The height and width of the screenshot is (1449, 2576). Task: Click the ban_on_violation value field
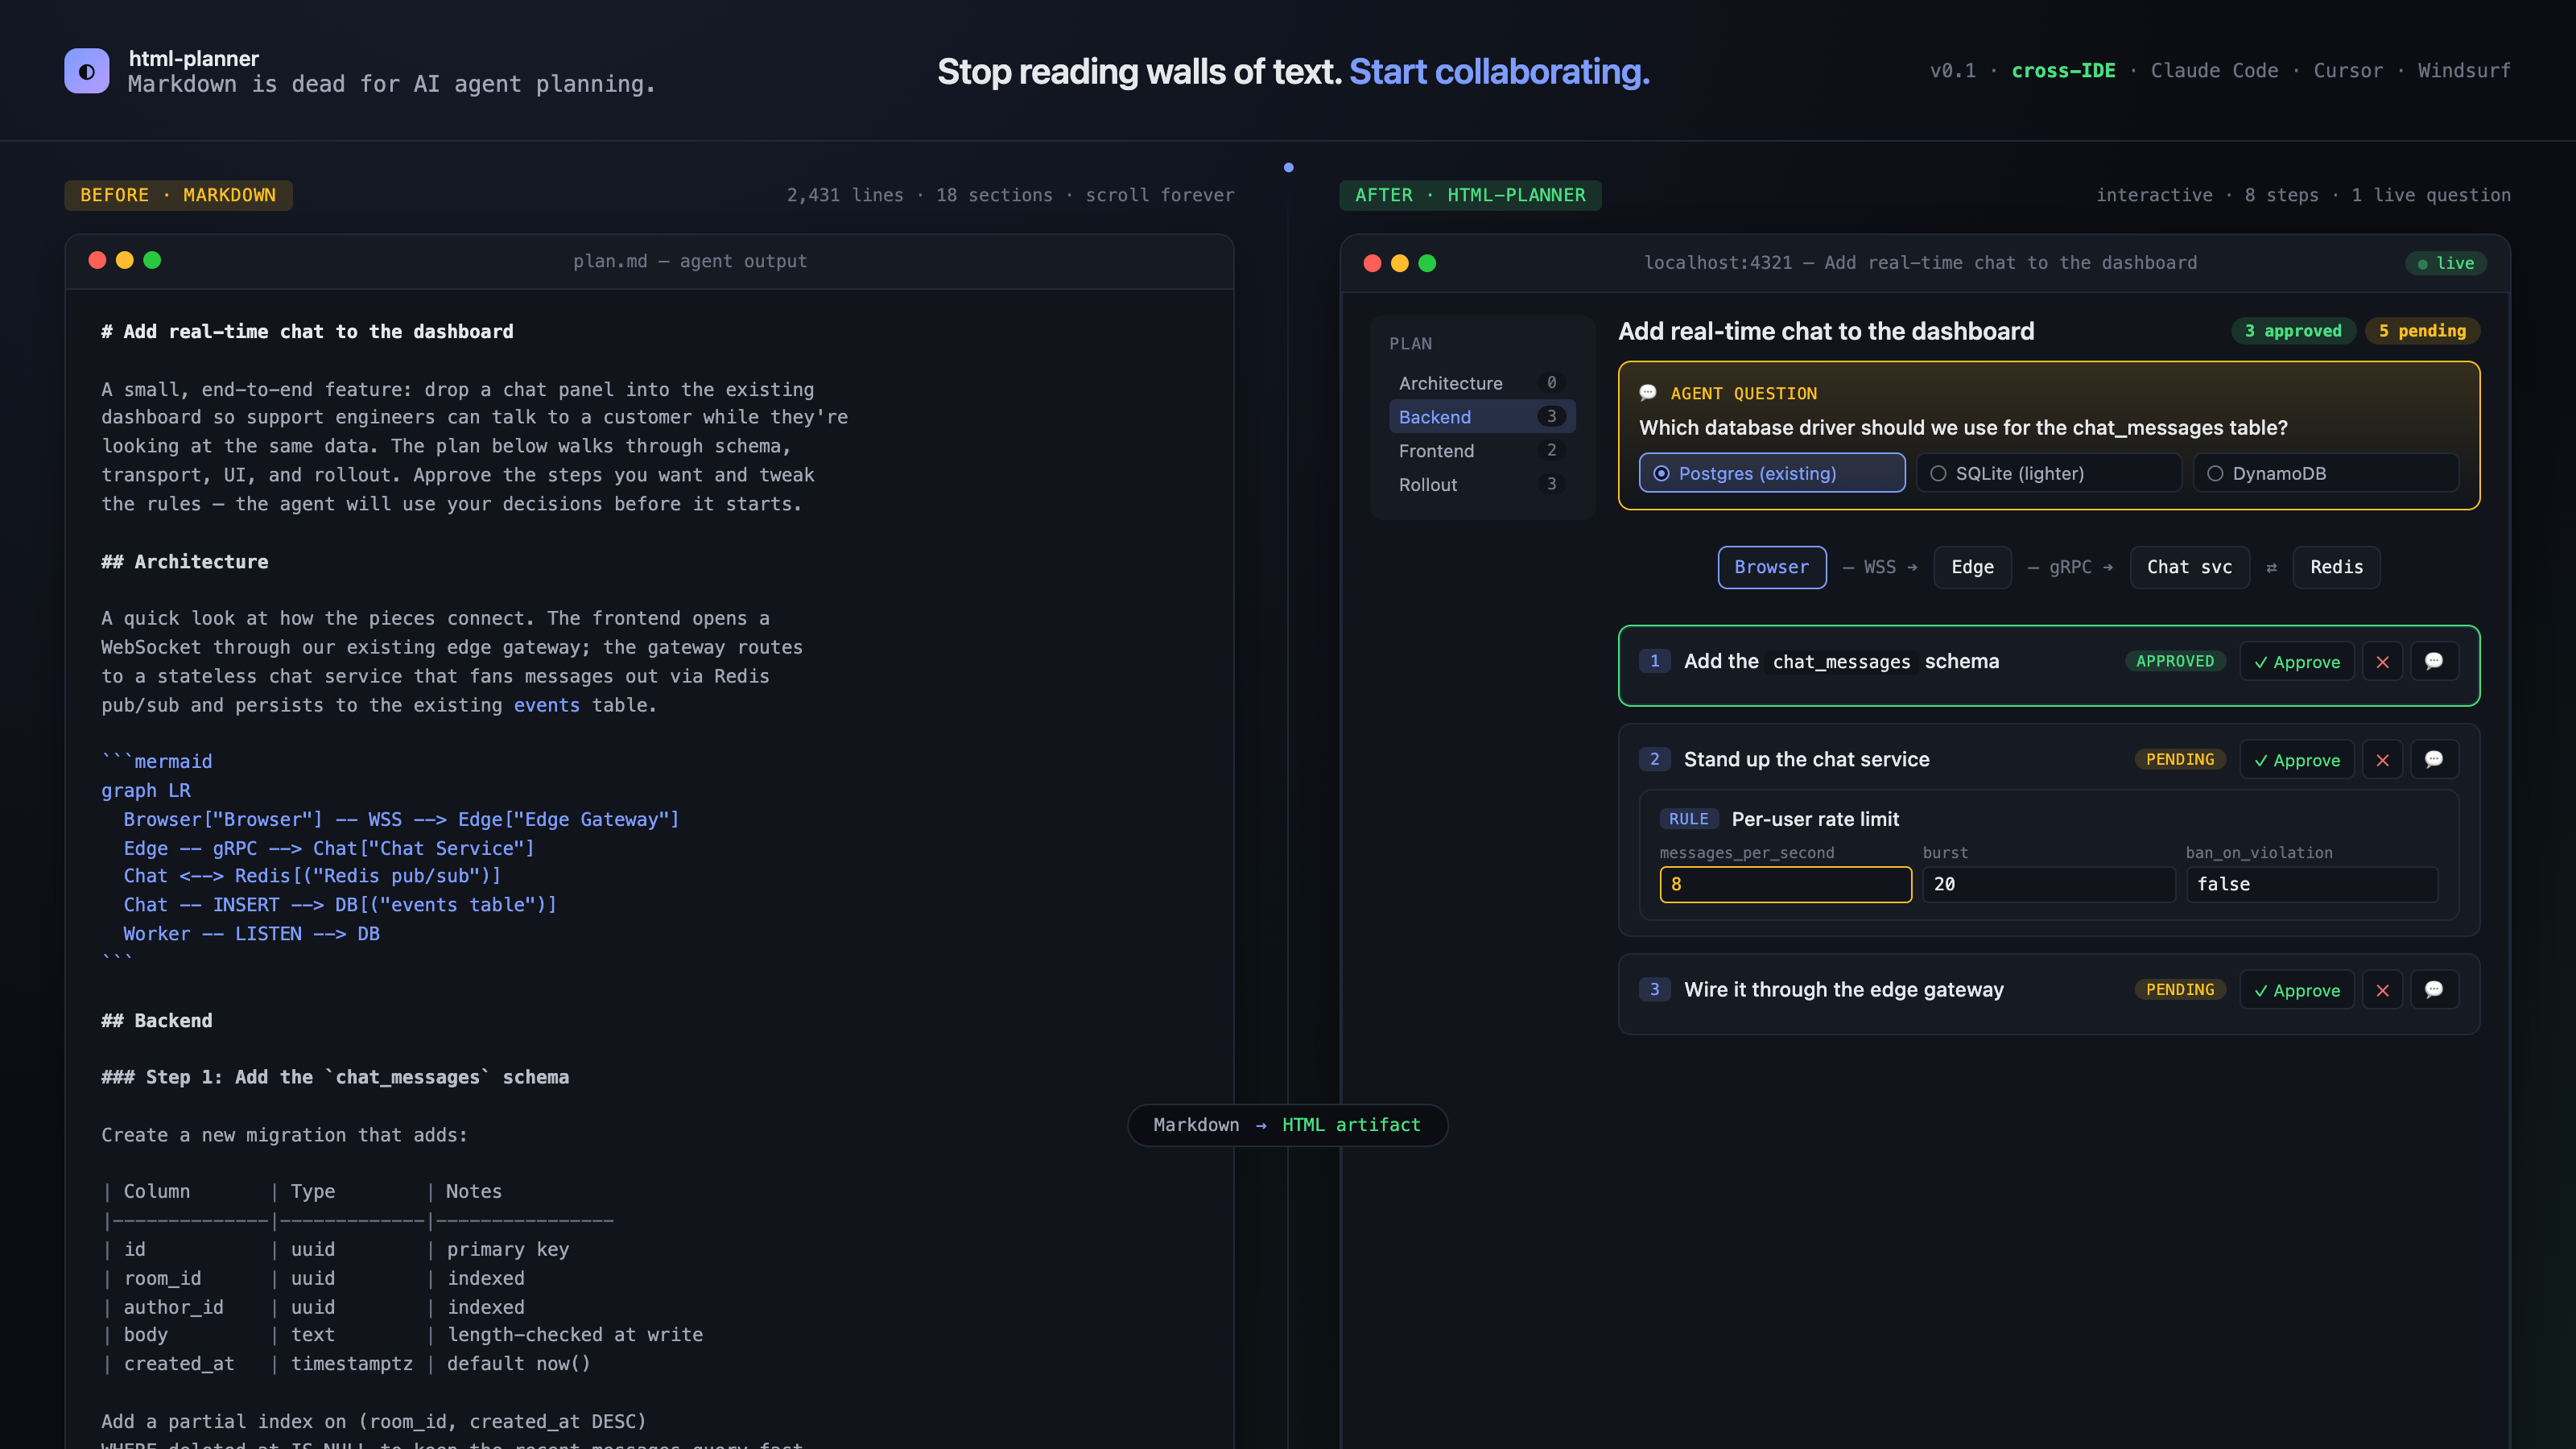[2312, 884]
